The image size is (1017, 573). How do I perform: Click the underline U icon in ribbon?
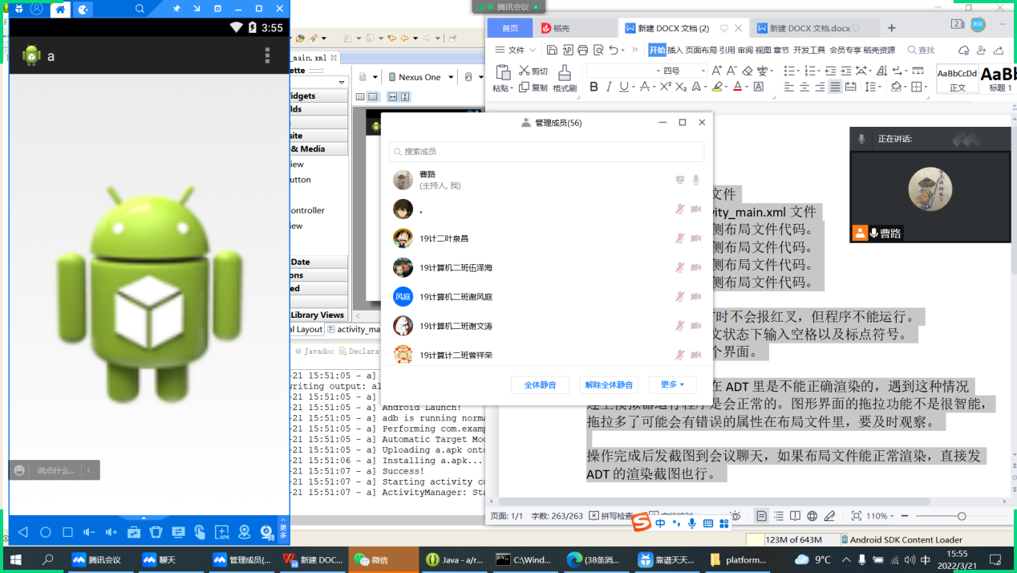[x=623, y=87]
